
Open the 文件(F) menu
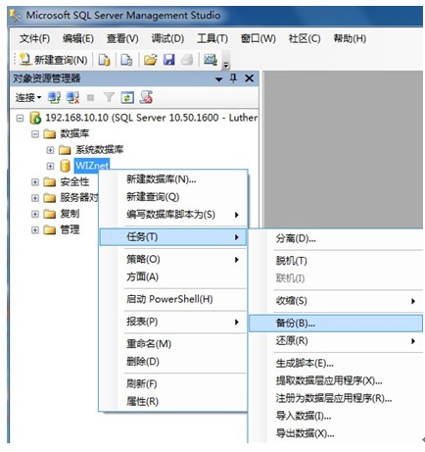tap(34, 39)
